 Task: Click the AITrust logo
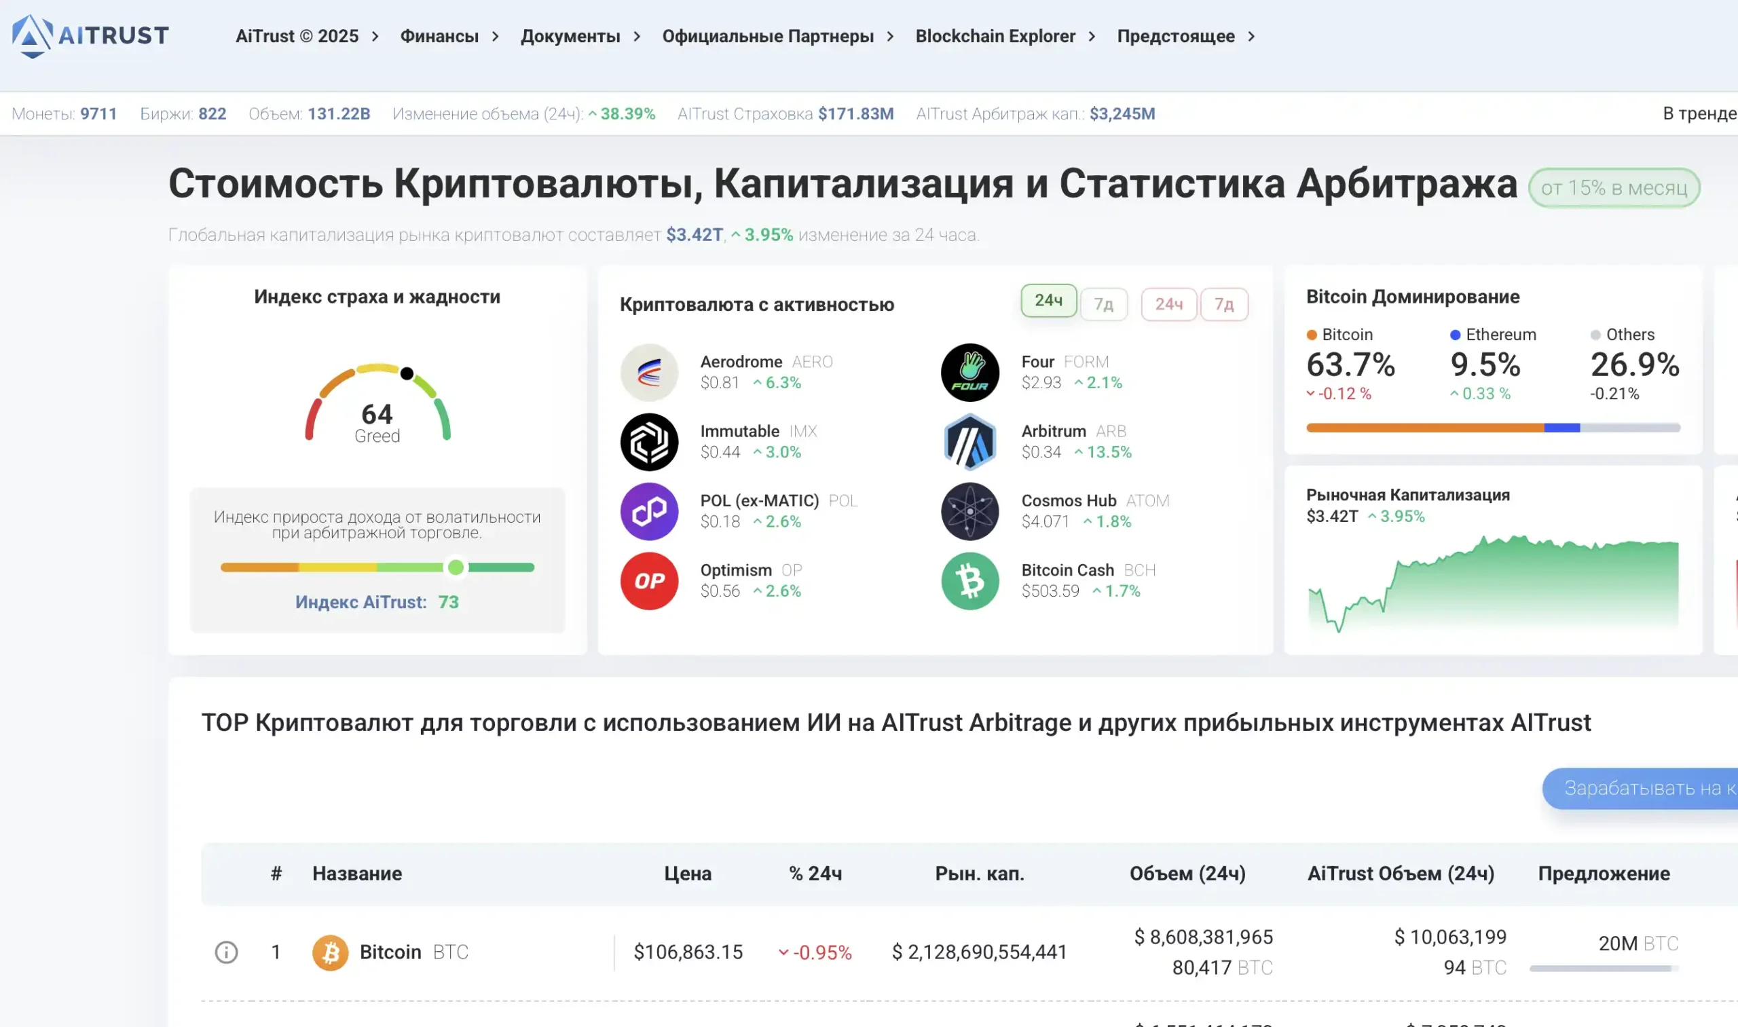90,36
